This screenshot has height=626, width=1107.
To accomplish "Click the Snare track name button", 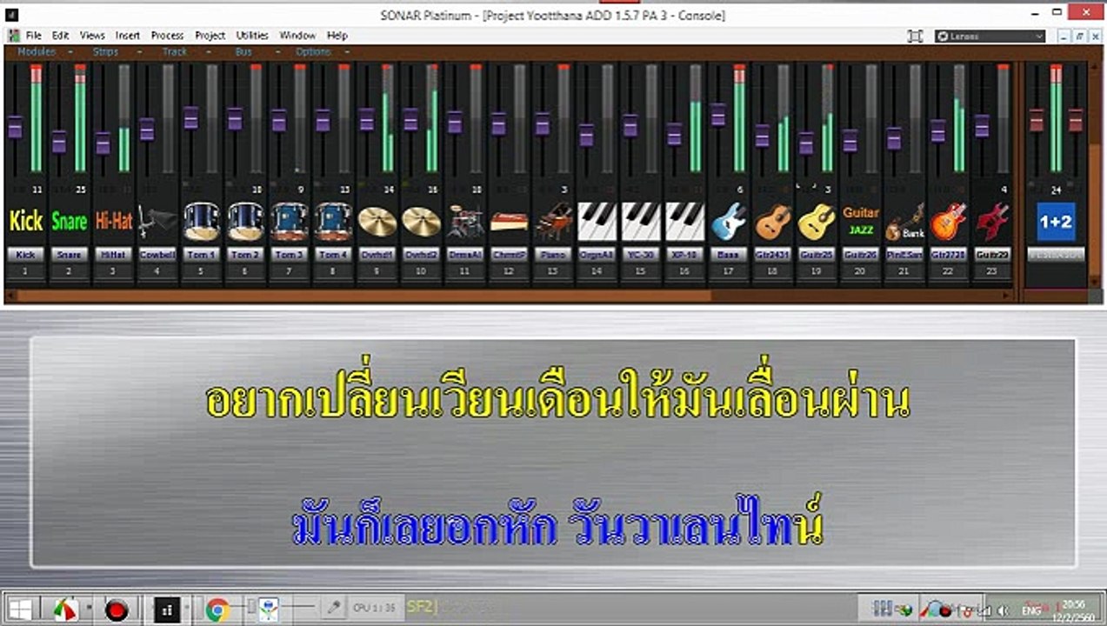I will pyautogui.click(x=70, y=255).
